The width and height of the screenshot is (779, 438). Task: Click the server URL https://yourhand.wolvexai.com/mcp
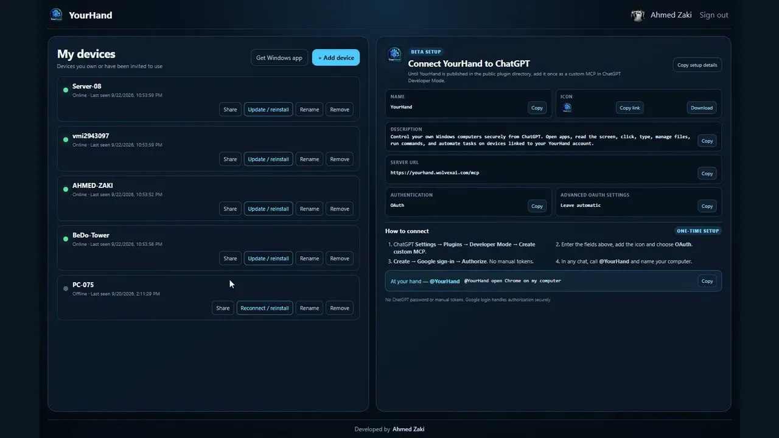point(435,173)
